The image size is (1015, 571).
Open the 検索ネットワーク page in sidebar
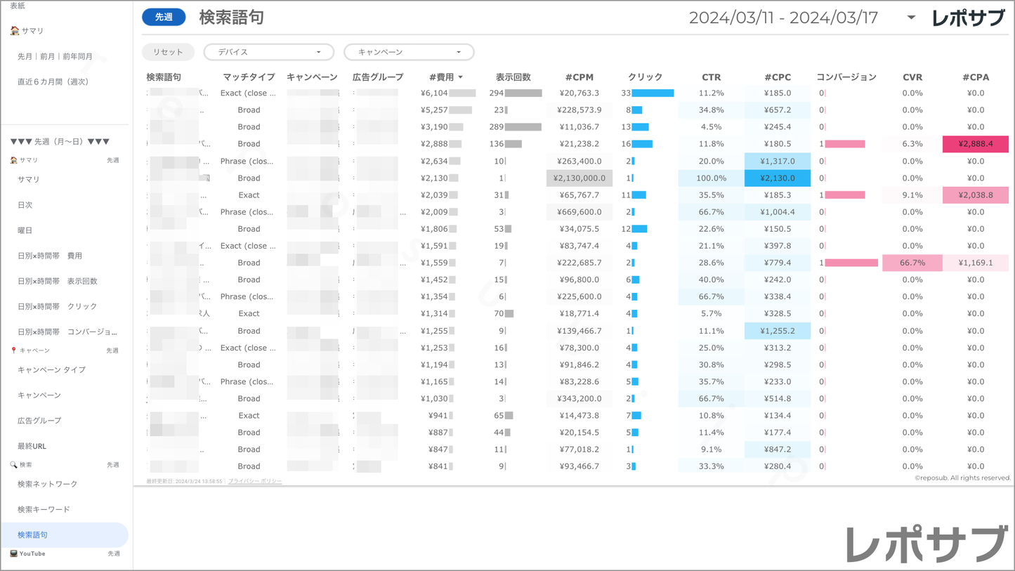tap(47, 484)
